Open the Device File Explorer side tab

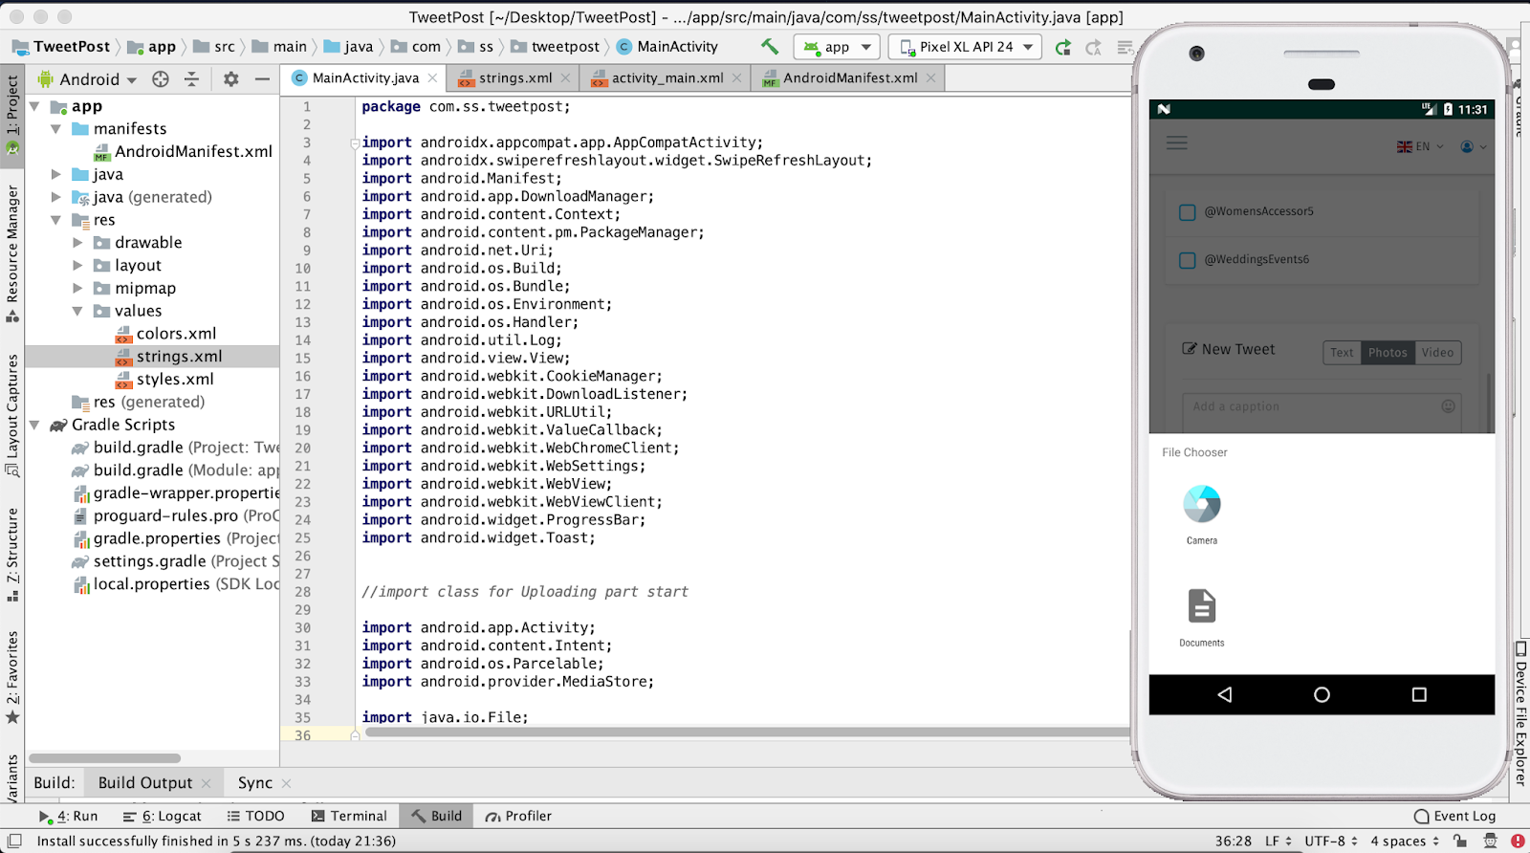click(1520, 714)
